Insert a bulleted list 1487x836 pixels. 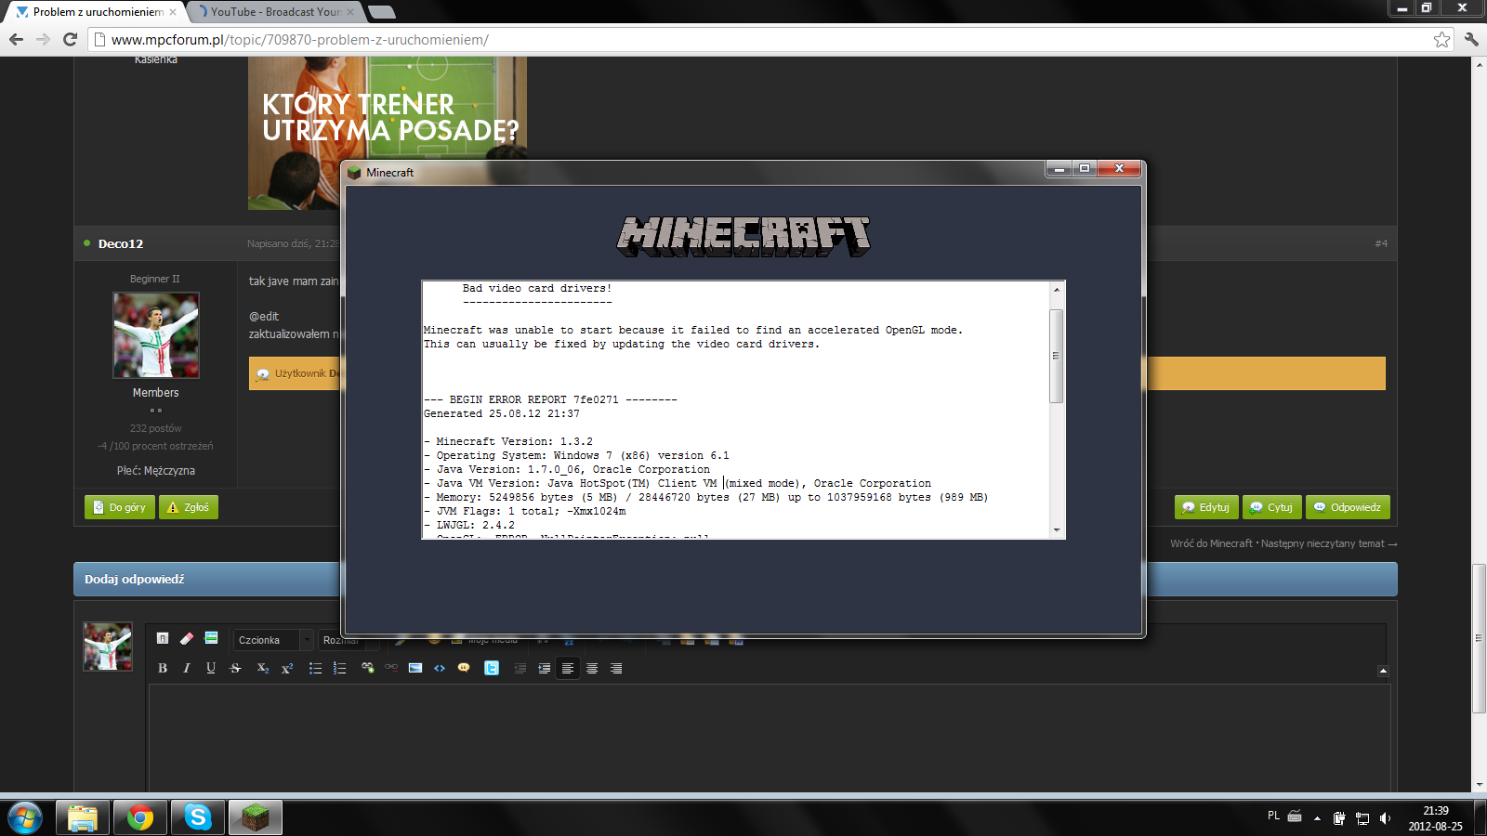click(x=315, y=668)
